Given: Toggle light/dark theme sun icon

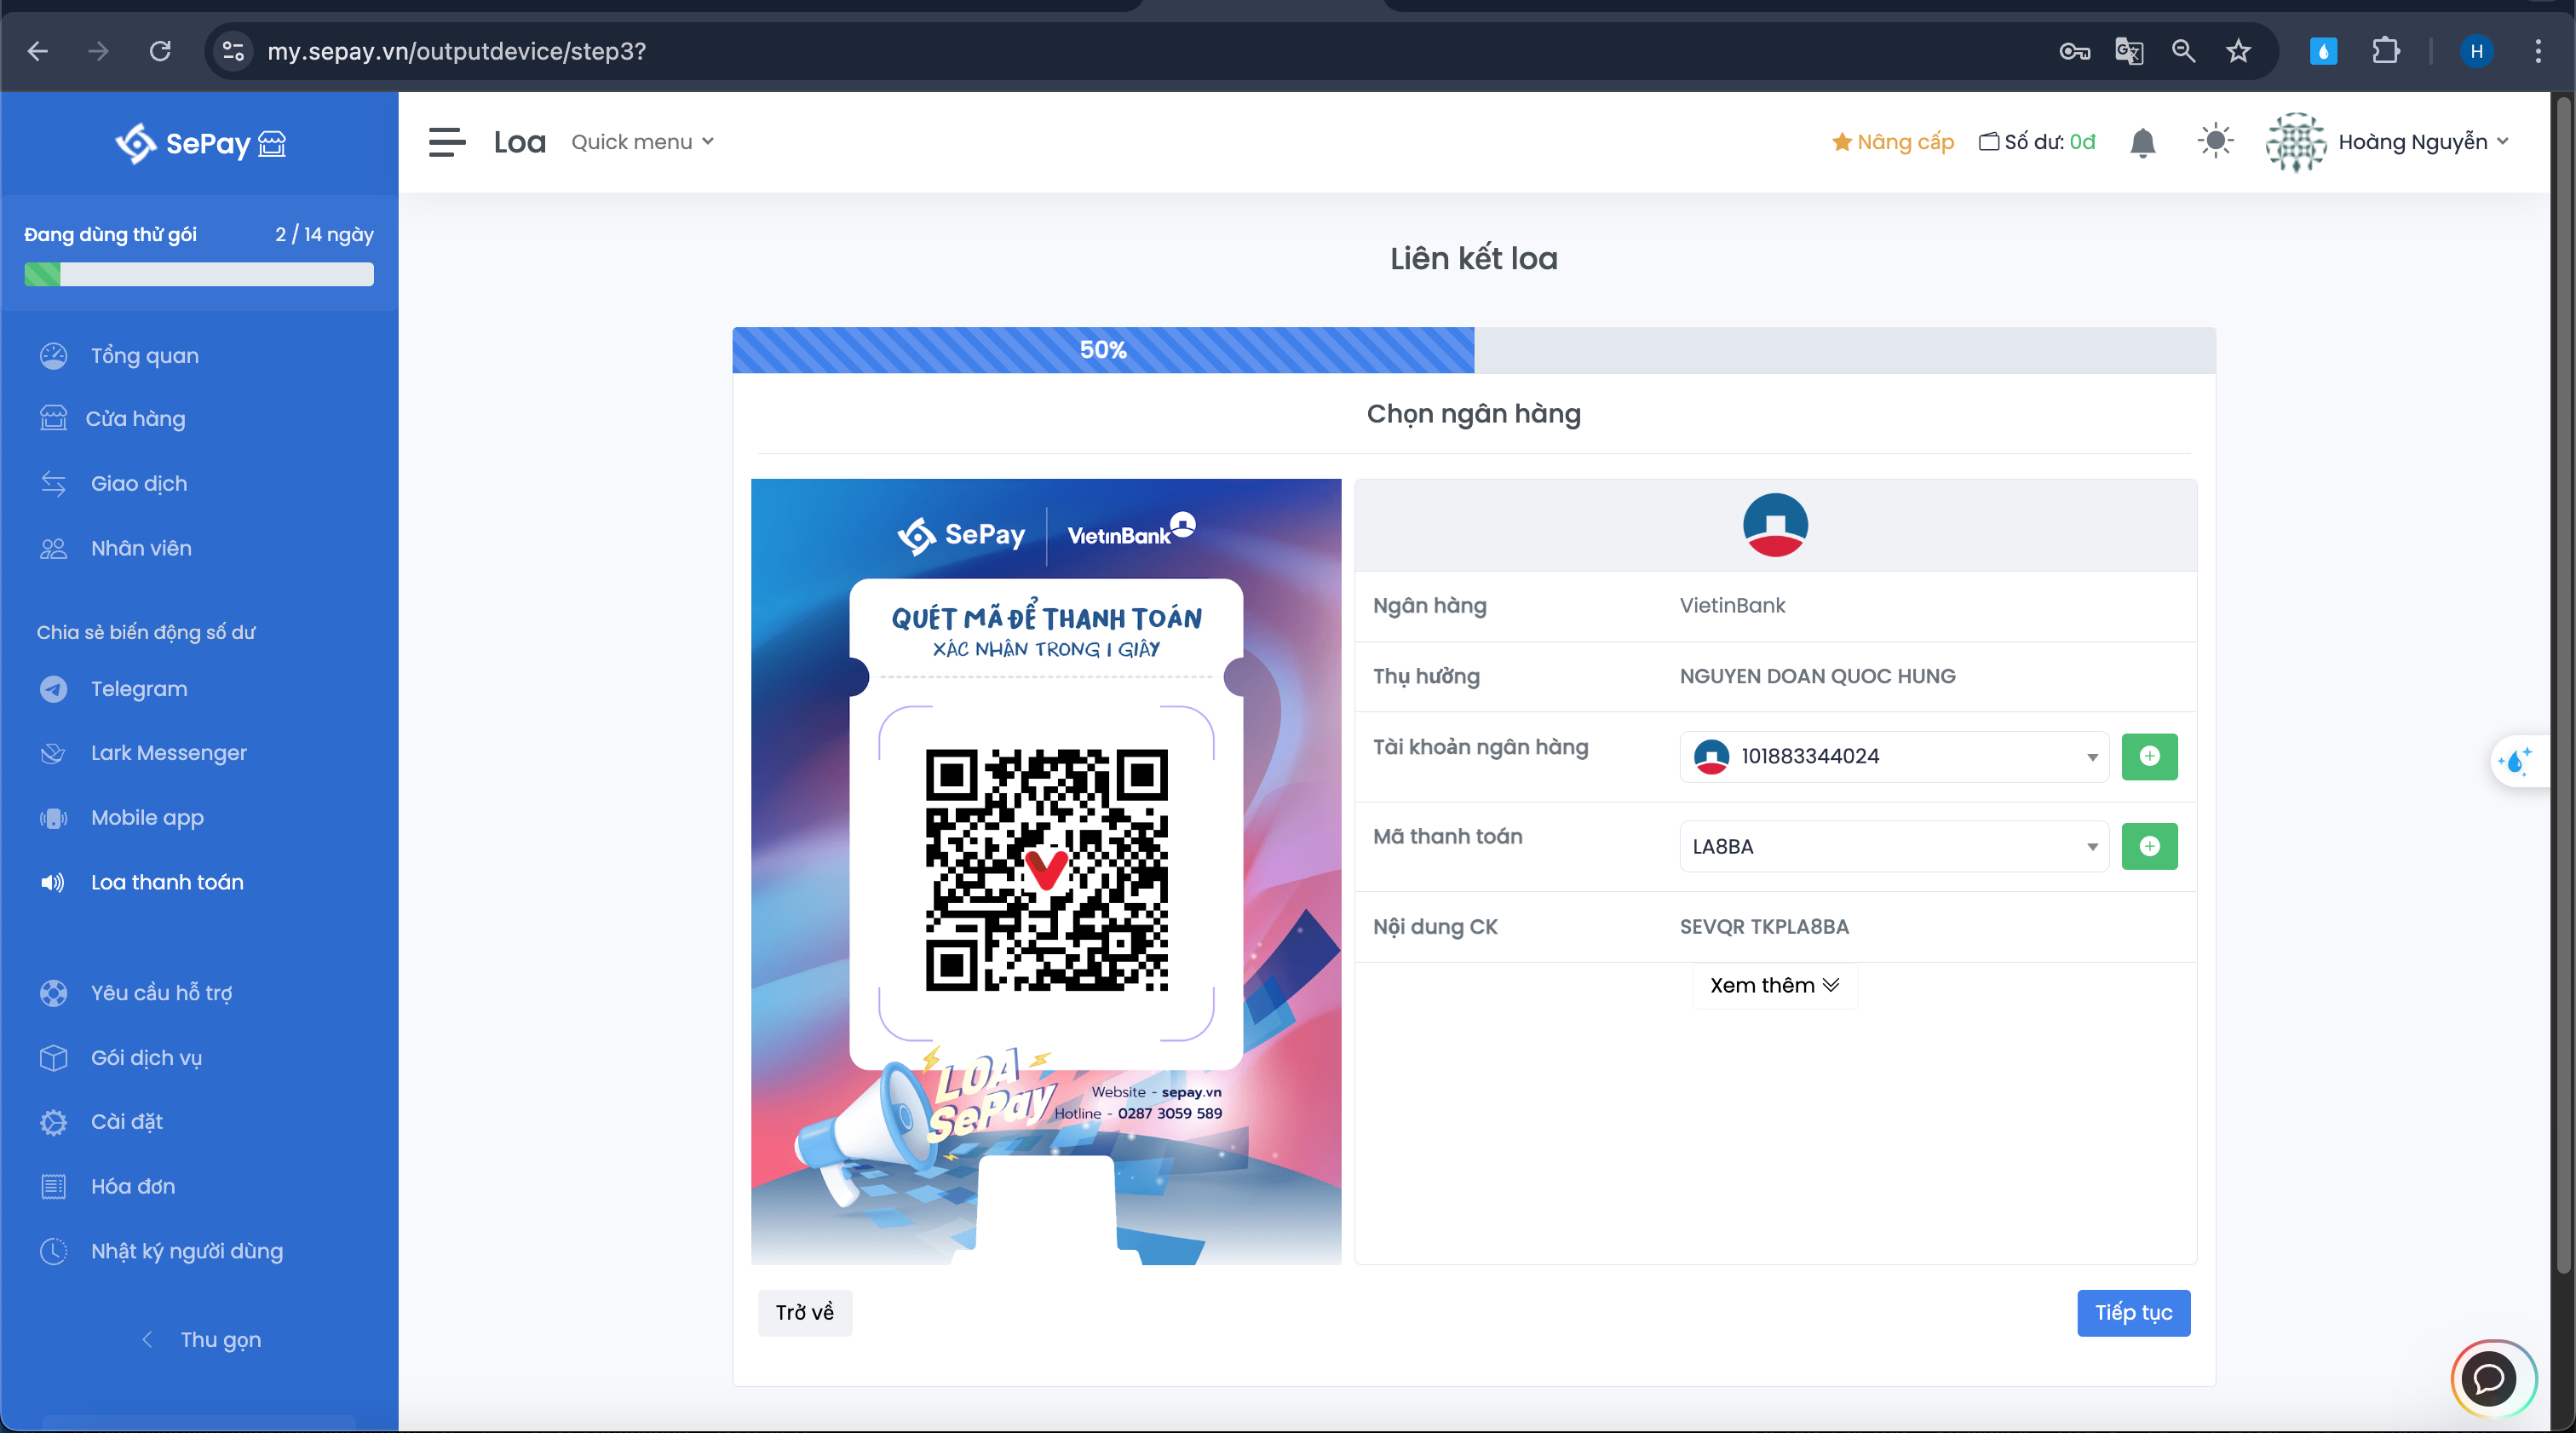Looking at the screenshot, I should pos(2215,141).
